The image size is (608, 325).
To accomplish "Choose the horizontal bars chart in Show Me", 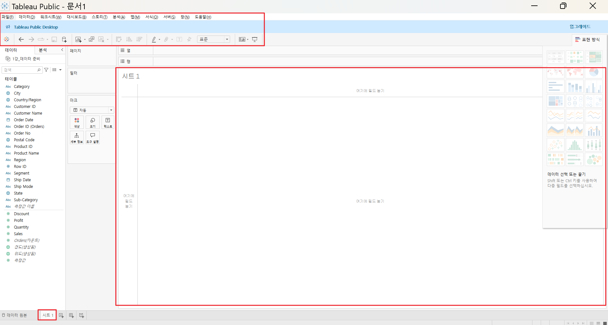I will pyautogui.click(x=556, y=86).
